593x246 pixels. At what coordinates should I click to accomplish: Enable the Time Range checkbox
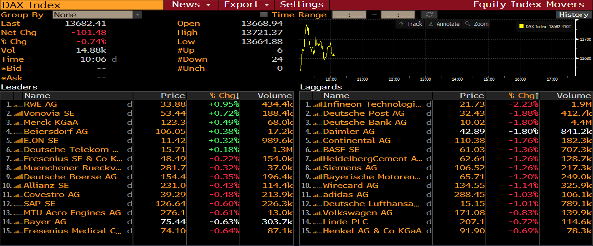click(x=264, y=15)
